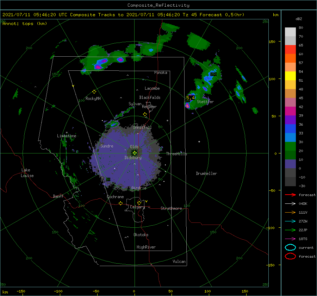Click the yellow diamond marker near RockyMH
This screenshot has width=317, height=296.
click(94, 92)
